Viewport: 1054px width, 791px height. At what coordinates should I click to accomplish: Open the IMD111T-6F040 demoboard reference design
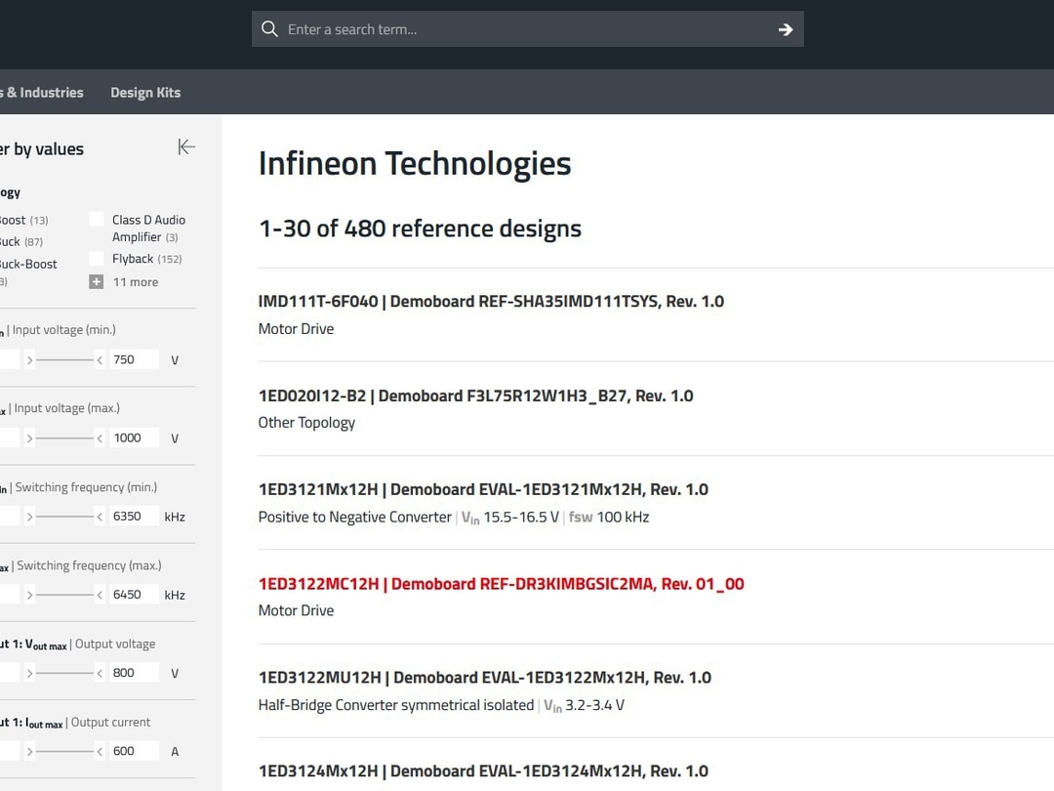[x=491, y=301]
